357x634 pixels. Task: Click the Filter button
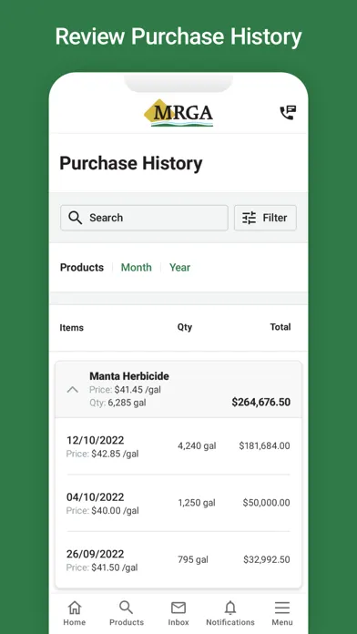tap(265, 218)
